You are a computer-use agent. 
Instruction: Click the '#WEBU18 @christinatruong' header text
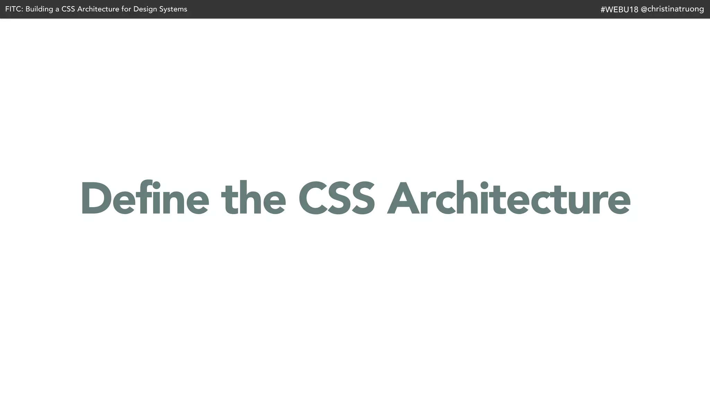tap(652, 9)
